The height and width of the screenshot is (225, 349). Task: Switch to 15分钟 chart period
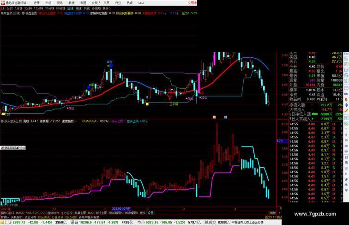(x=38, y=8)
